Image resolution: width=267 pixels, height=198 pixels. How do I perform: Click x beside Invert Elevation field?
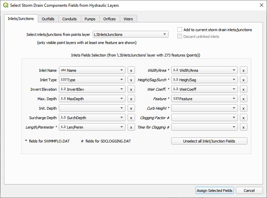click(x=131, y=89)
